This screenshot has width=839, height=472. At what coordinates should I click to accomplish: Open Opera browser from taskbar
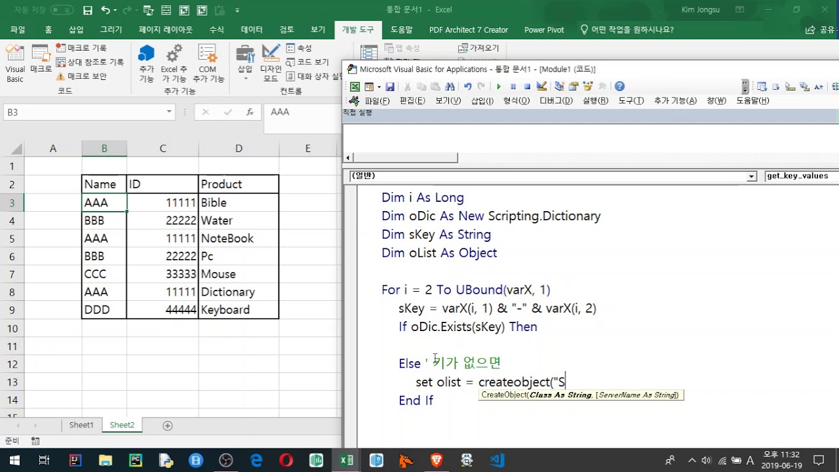pyautogui.click(x=286, y=460)
